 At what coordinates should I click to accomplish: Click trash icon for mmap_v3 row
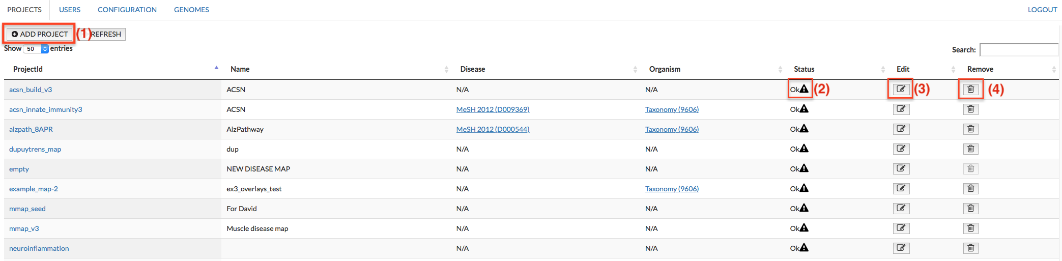tap(970, 228)
